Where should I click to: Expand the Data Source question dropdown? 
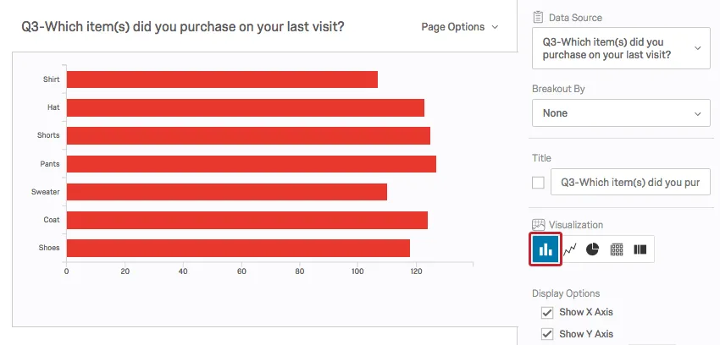click(621, 48)
